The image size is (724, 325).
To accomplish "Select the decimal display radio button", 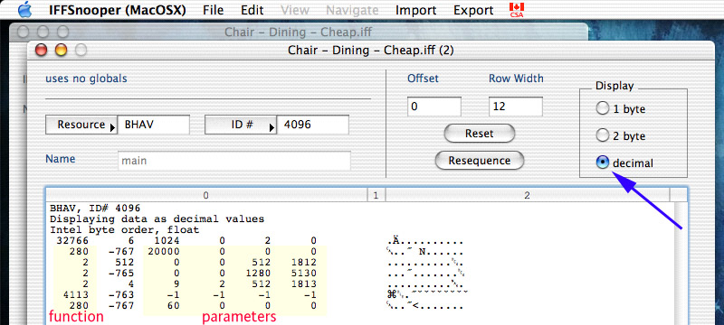I will [x=603, y=162].
